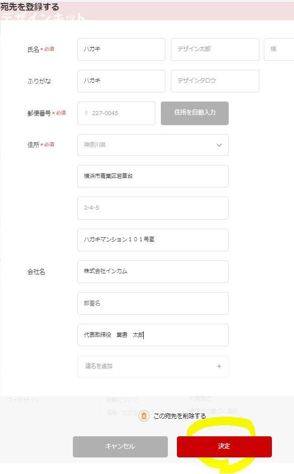Click the 部署名 department field
Screen dimensions: 294x474
pyautogui.click(x=153, y=303)
